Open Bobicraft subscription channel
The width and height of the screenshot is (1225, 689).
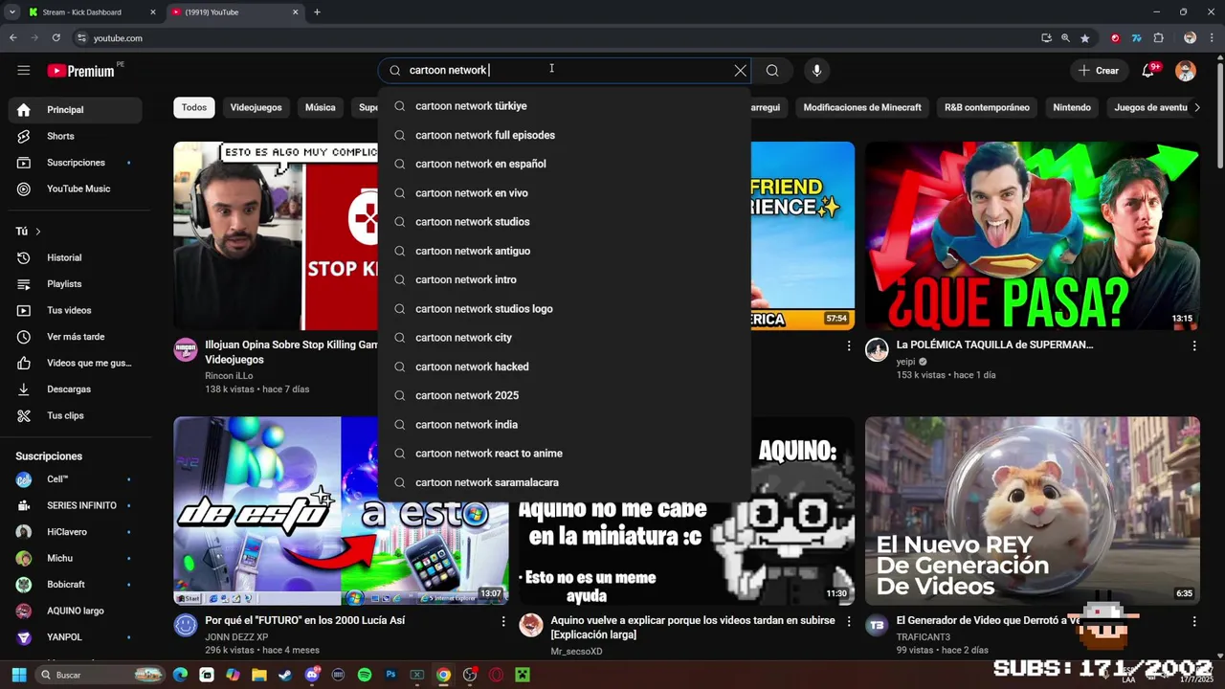75,585
